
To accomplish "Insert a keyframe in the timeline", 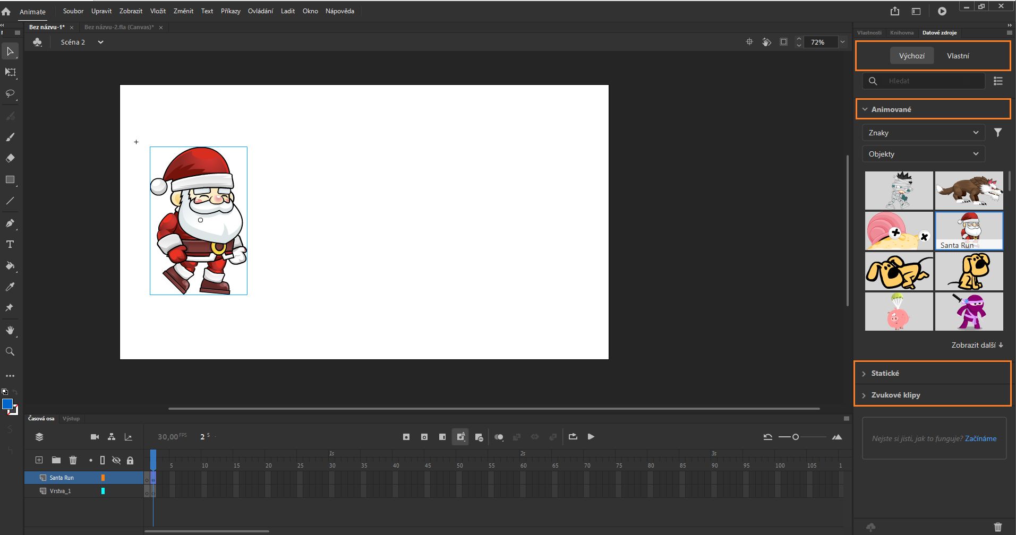I will click(x=406, y=437).
